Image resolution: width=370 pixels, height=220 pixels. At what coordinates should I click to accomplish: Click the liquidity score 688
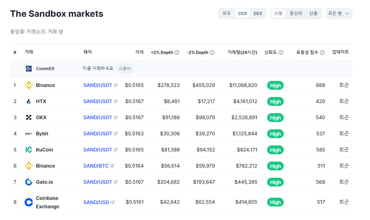pos(321,85)
